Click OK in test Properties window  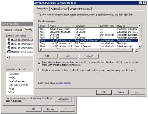point(34,109)
